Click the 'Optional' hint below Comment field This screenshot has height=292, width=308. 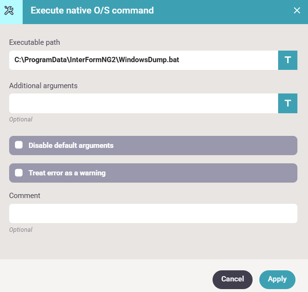pos(21,230)
